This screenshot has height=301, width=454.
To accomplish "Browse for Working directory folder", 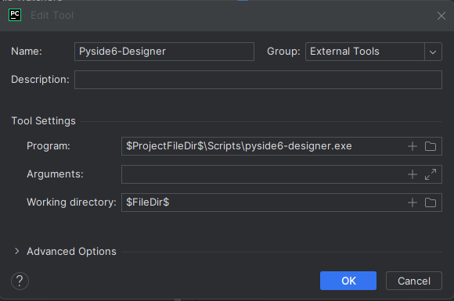I will coord(431,202).
